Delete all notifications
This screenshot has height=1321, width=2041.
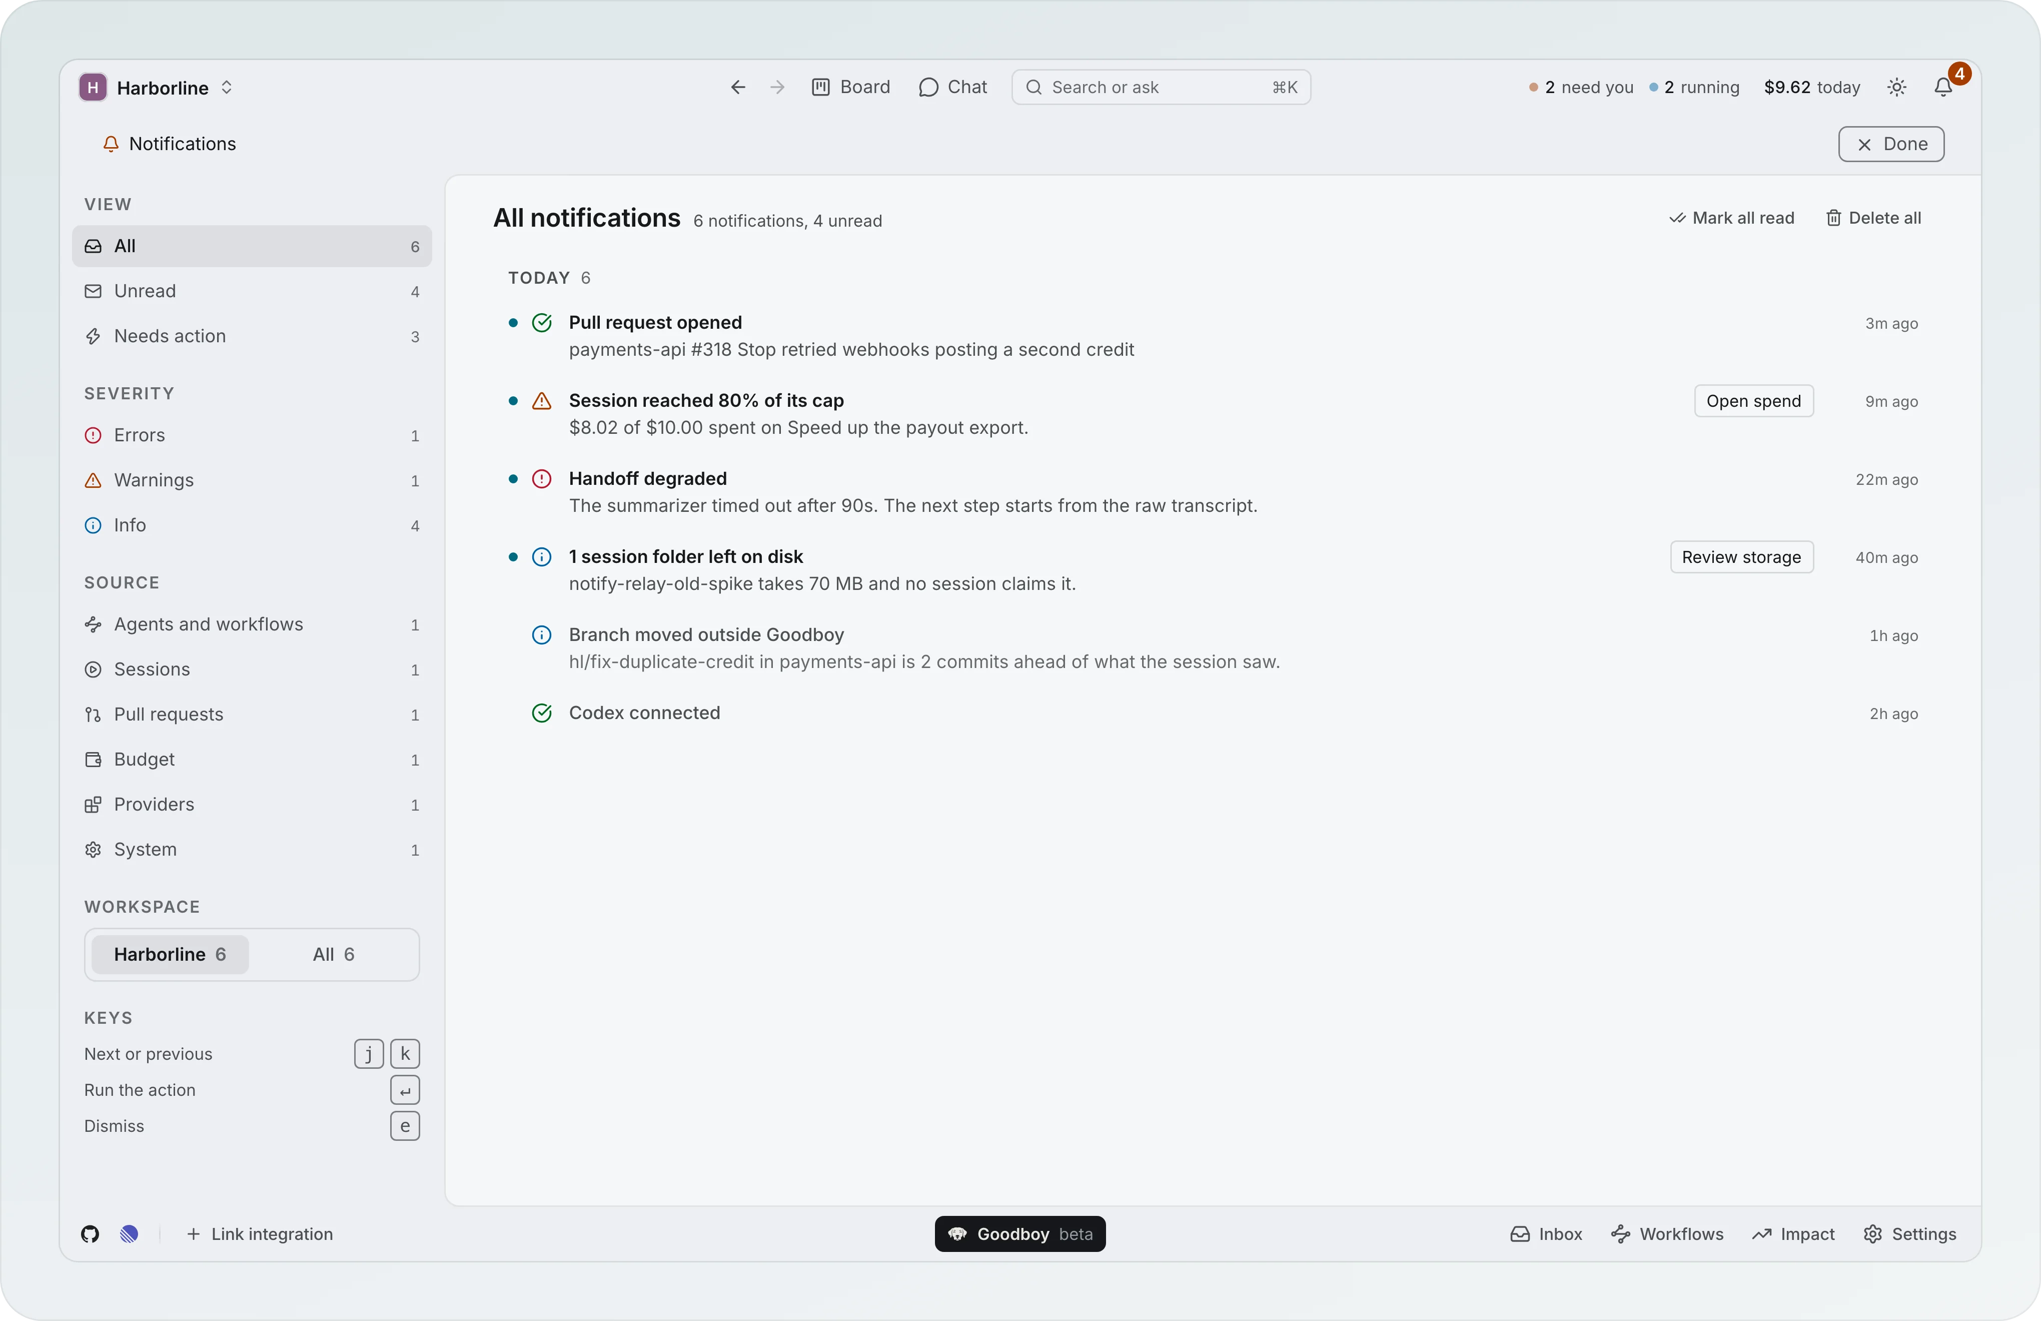[1873, 218]
